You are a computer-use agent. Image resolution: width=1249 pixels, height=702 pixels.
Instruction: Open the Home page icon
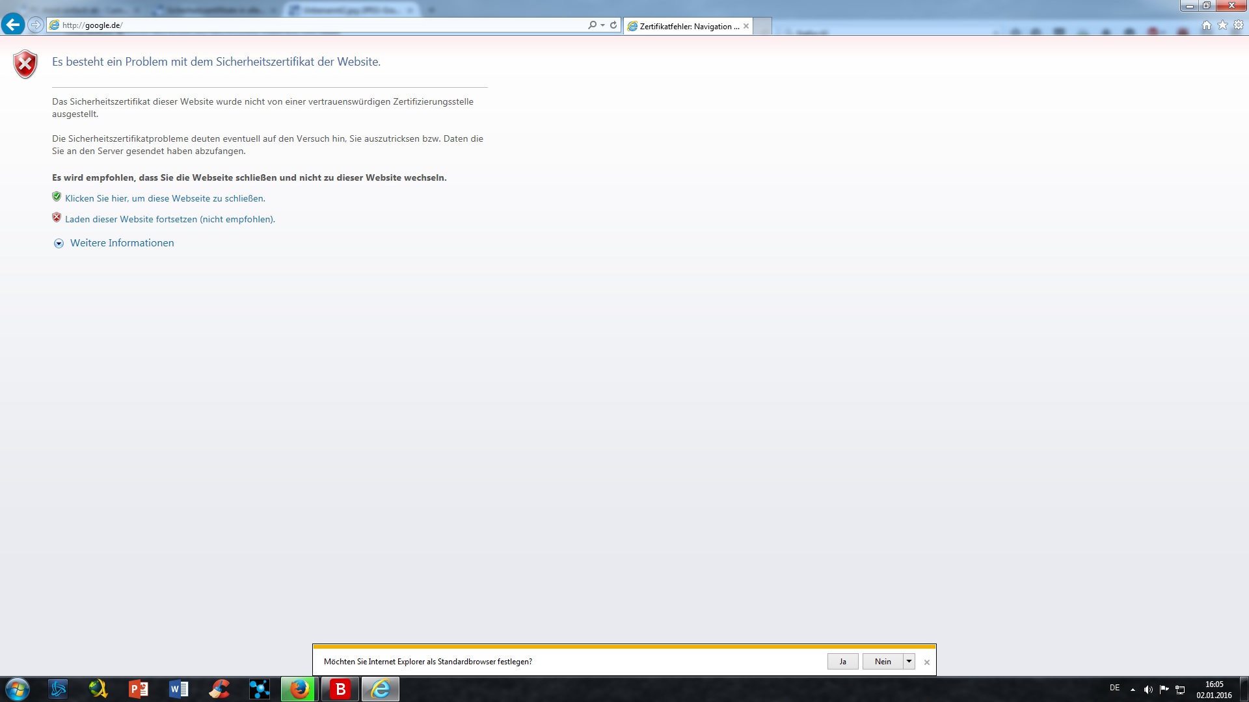pyautogui.click(x=1206, y=25)
